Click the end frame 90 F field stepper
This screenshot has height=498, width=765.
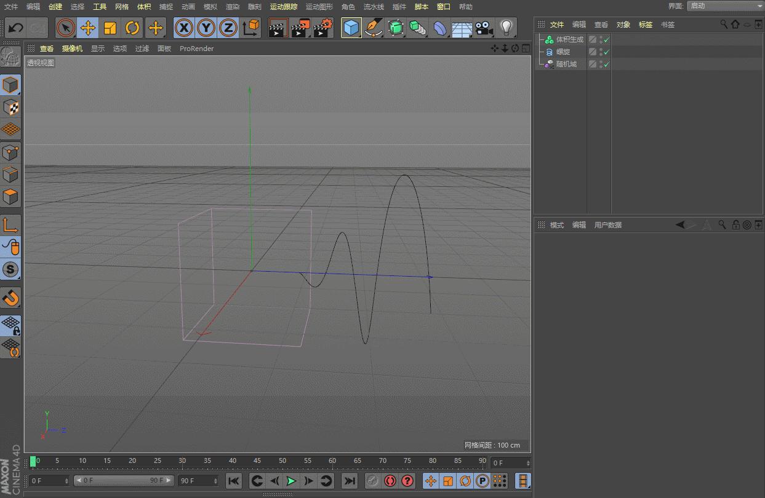pyautogui.click(x=215, y=481)
